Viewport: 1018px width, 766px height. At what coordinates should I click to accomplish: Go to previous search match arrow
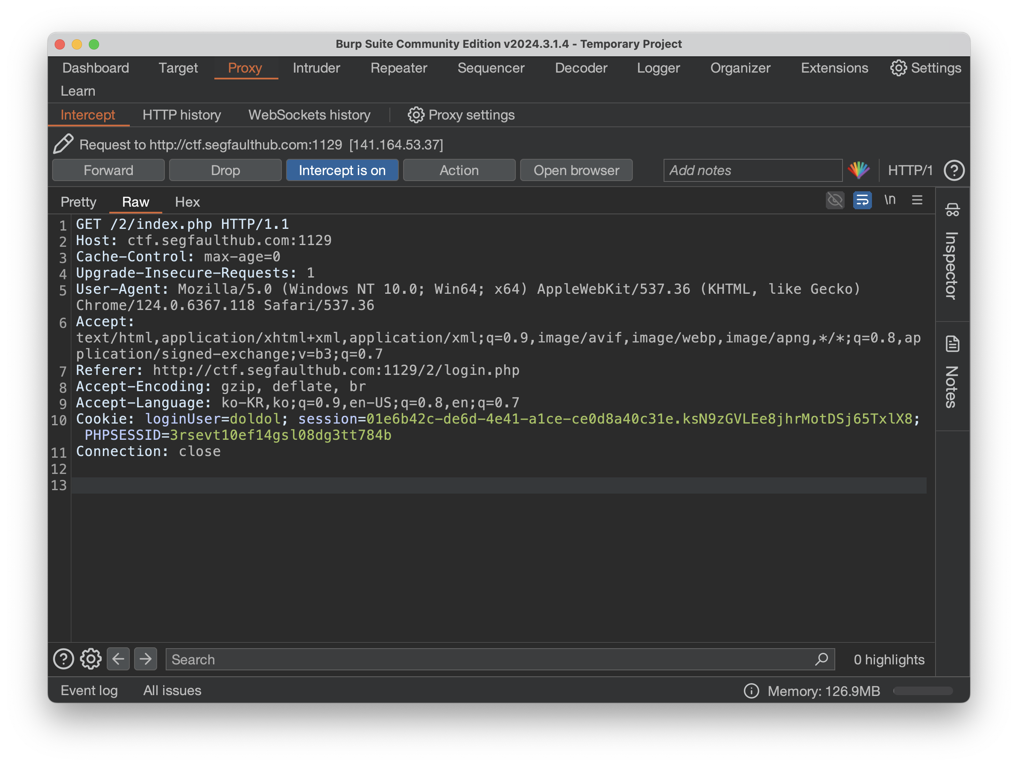click(x=118, y=659)
